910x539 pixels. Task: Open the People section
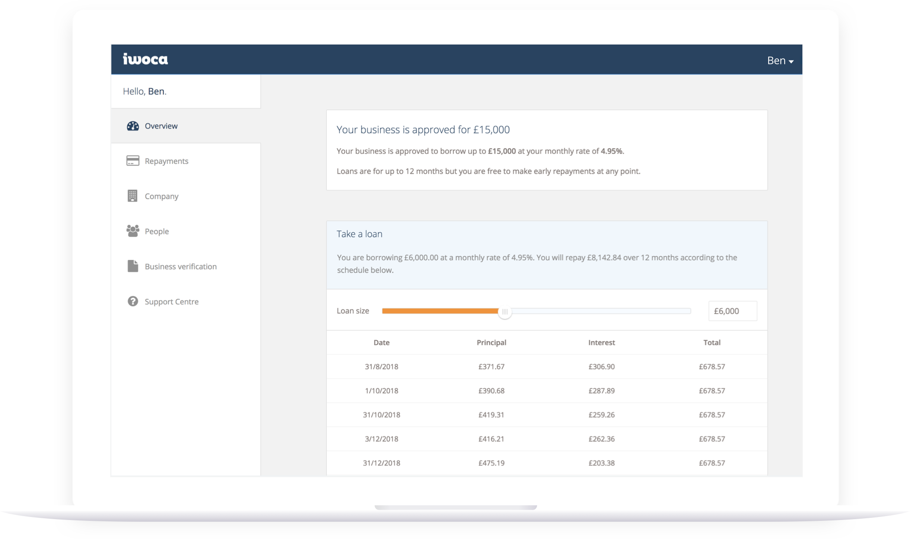pos(156,231)
